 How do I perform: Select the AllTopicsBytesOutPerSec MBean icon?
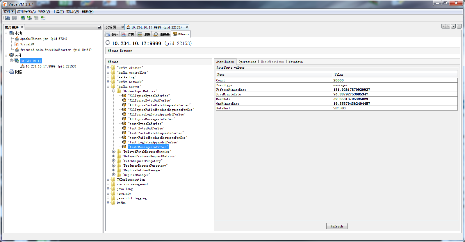(x=124, y=100)
